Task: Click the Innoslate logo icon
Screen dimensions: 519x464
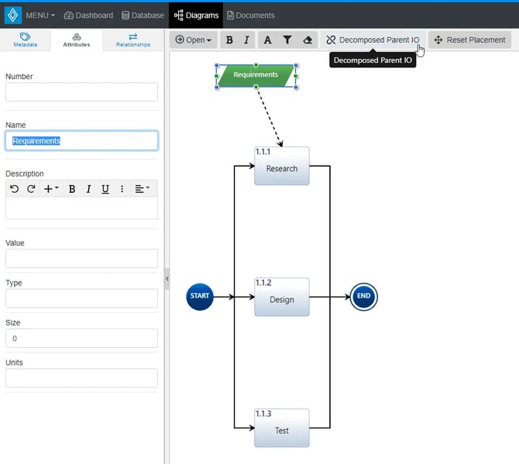Action: pyautogui.click(x=12, y=15)
